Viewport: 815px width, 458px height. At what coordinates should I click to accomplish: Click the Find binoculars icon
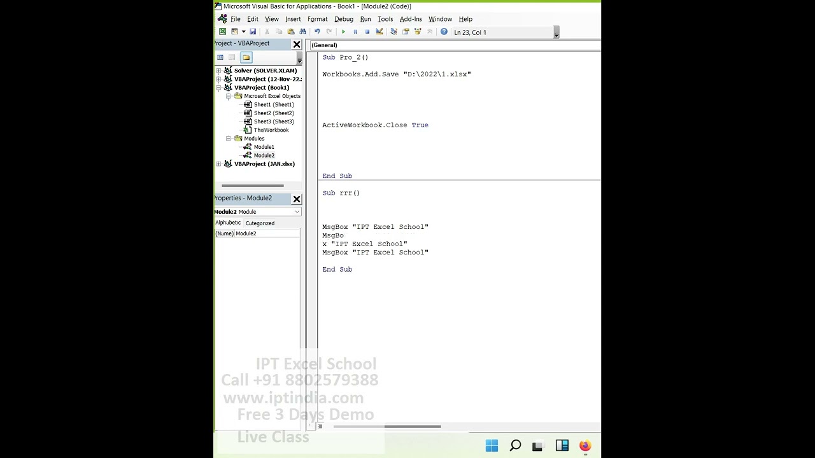coord(303,32)
